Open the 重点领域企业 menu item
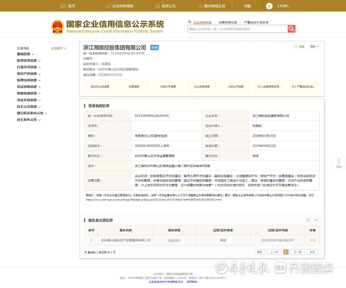346x288 pixels. pyautogui.click(x=211, y=6)
